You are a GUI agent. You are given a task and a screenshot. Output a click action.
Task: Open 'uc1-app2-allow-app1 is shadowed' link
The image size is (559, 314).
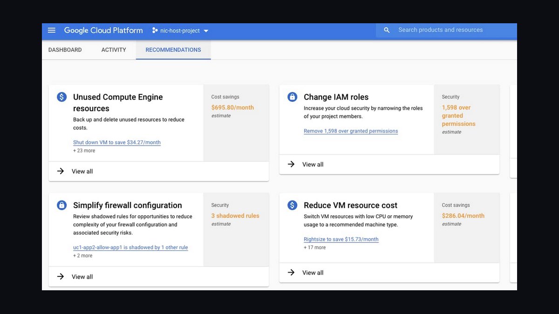pyautogui.click(x=130, y=247)
